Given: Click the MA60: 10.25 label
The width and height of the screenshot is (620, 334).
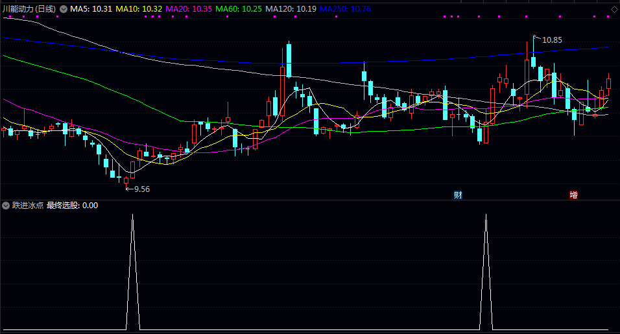Looking at the screenshot, I should [239, 8].
